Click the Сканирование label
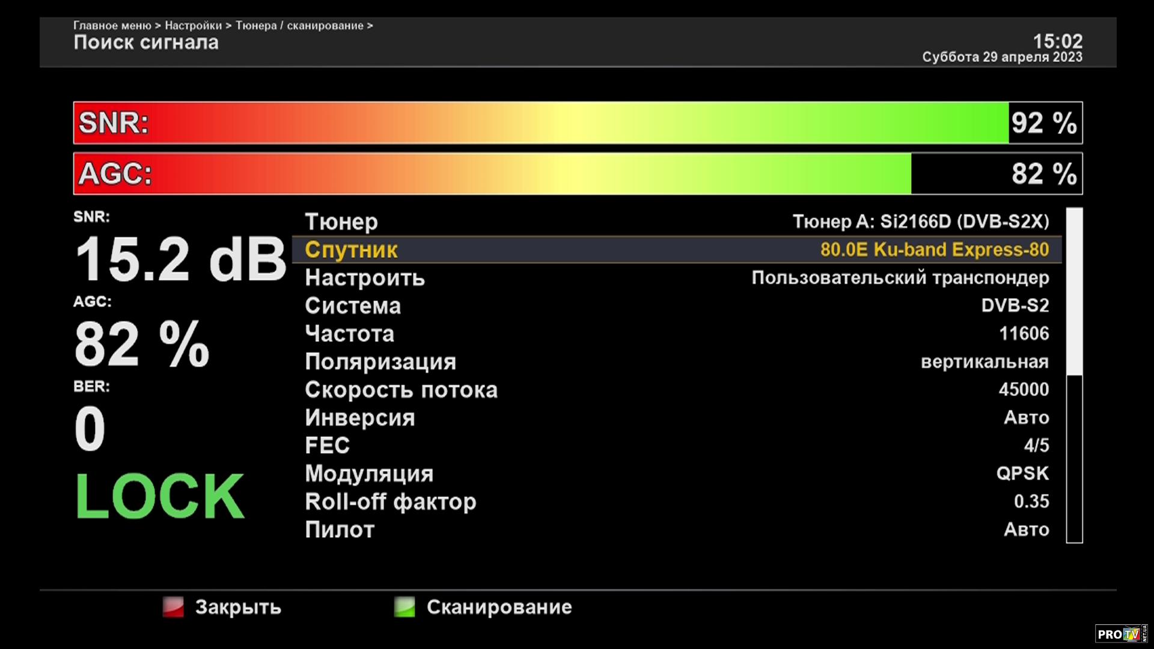 tap(499, 607)
